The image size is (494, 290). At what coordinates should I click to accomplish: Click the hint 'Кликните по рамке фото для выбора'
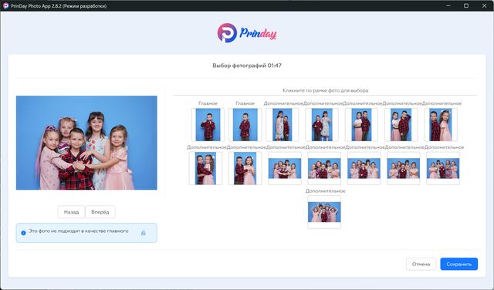326,90
